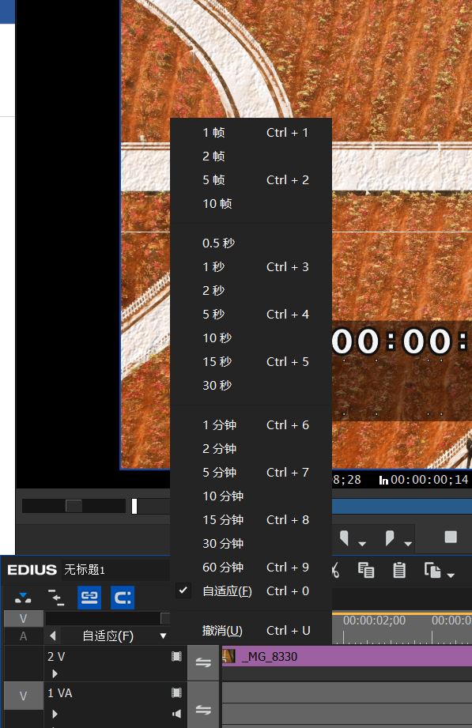Select 2 秒 scale option
This screenshot has height=728, width=472.
pos(251,291)
